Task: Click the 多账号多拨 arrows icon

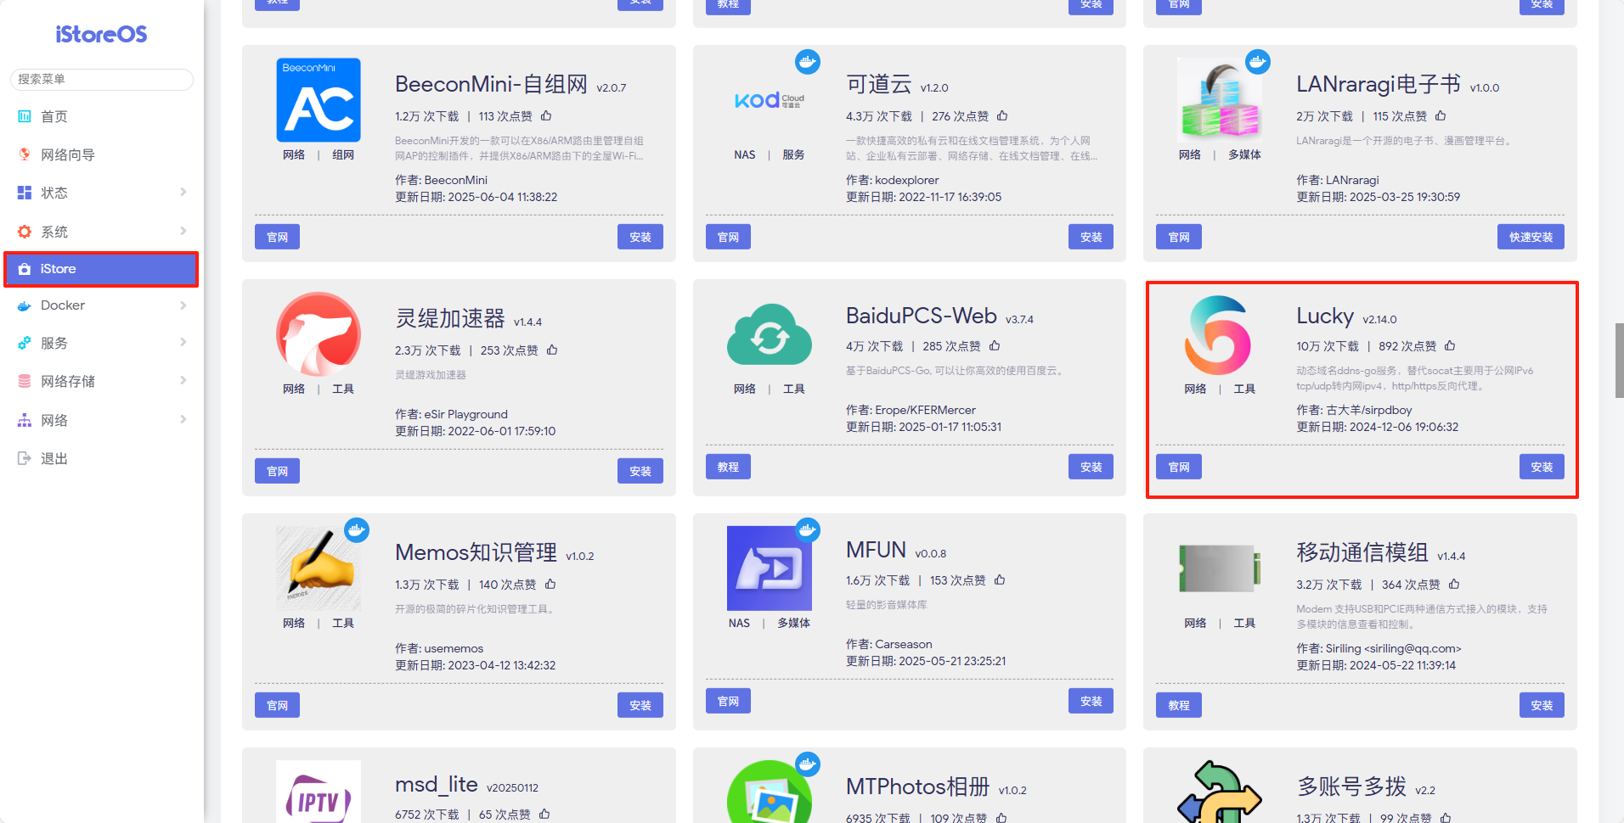Action: point(1220,792)
